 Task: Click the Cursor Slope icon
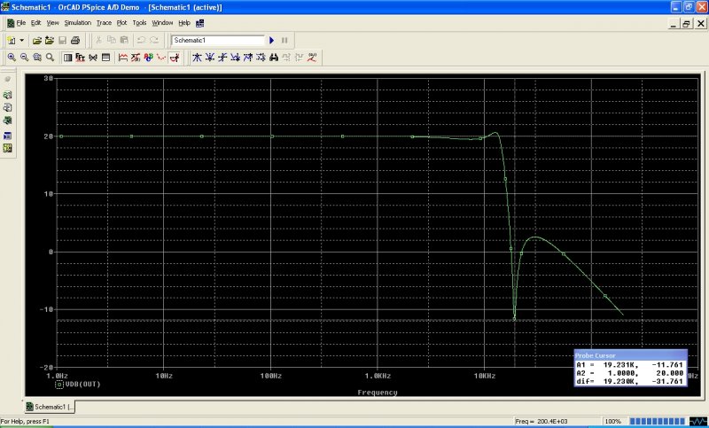coord(222,58)
